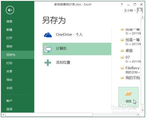The height and width of the screenshot is (118, 146).
Task: Click folder icon beside 07
Action: click(x=122, y=57)
